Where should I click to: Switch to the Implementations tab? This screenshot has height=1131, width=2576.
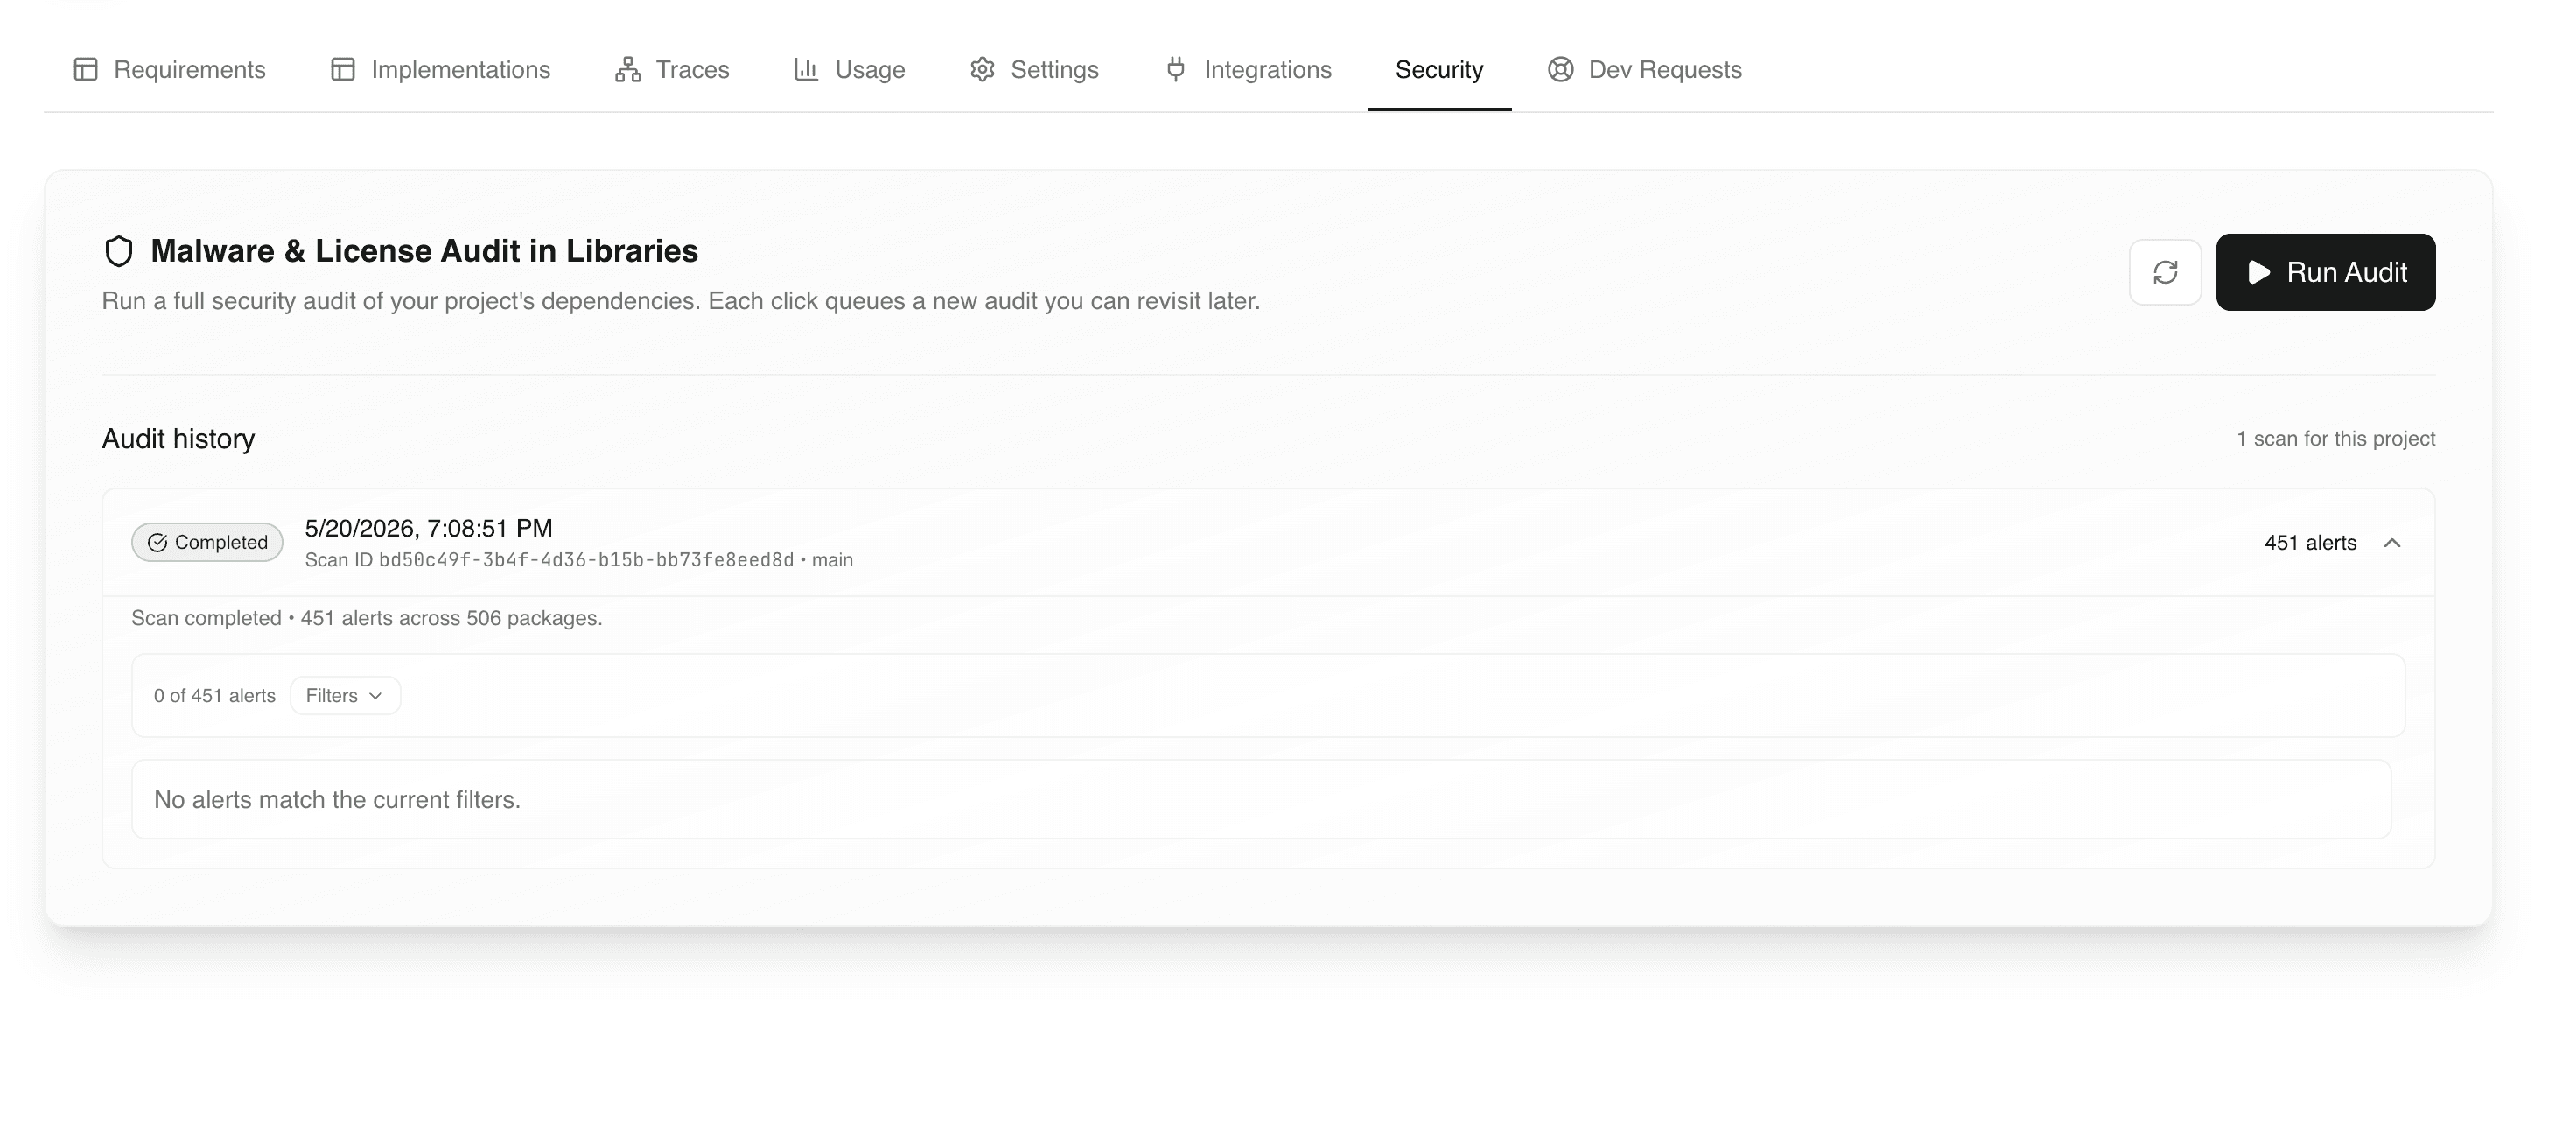(x=441, y=69)
